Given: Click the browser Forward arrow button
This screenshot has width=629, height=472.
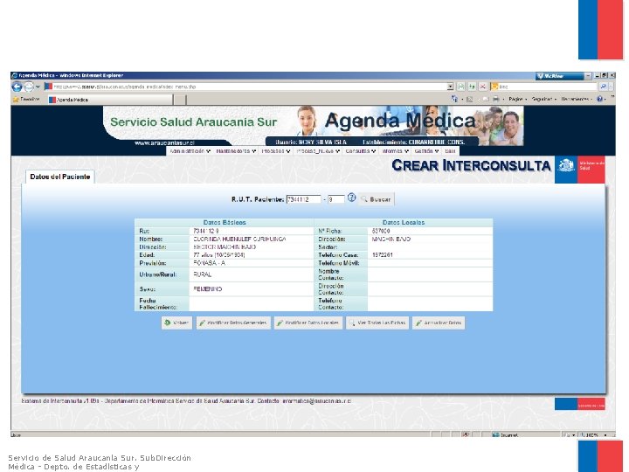Looking at the screenshot, I should pos(29,87).
